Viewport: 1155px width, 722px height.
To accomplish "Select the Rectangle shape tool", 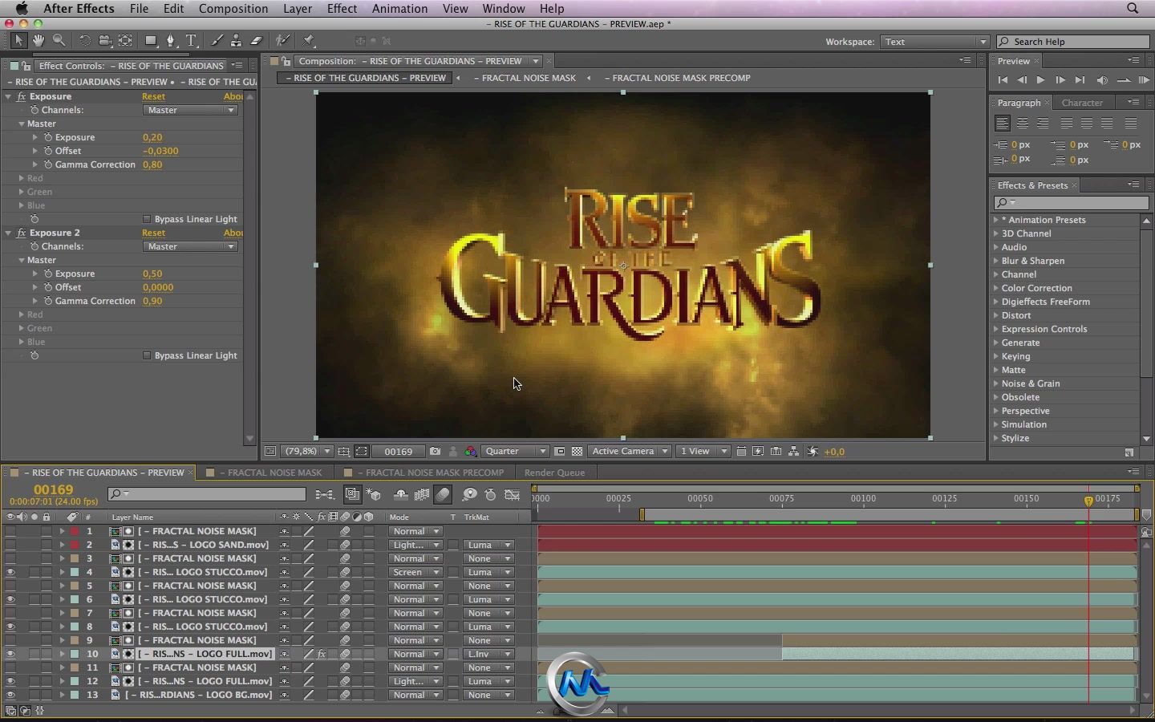I will 151,40.
